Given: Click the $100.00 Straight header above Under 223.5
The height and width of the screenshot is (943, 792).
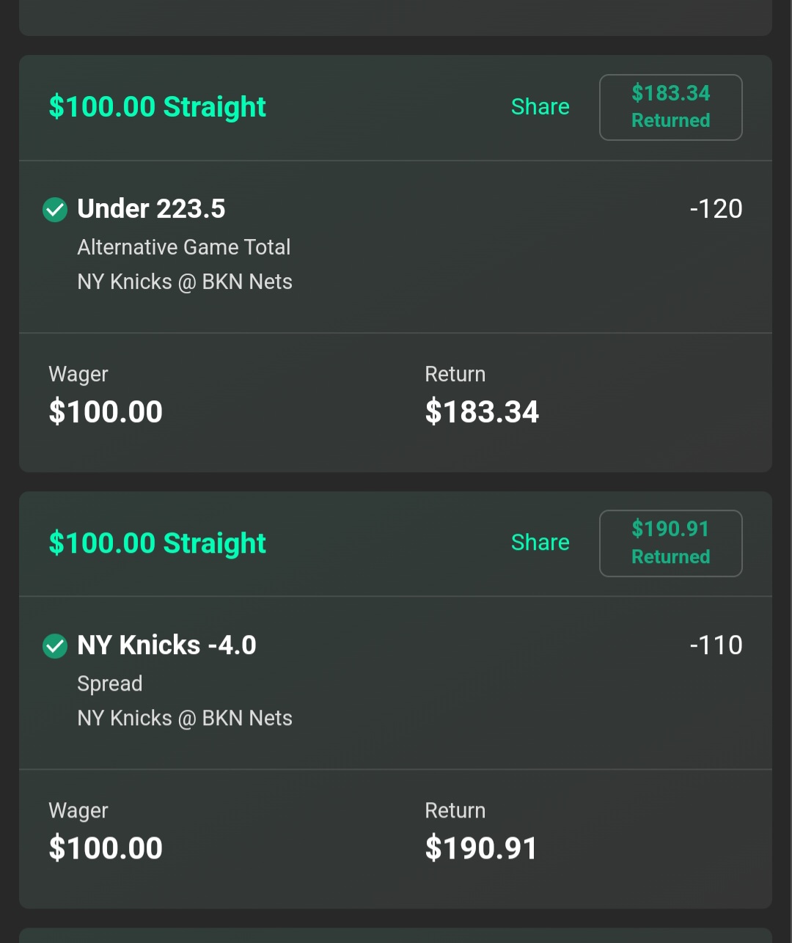Looking at the screenshot, I should click(x=157, y=107).
